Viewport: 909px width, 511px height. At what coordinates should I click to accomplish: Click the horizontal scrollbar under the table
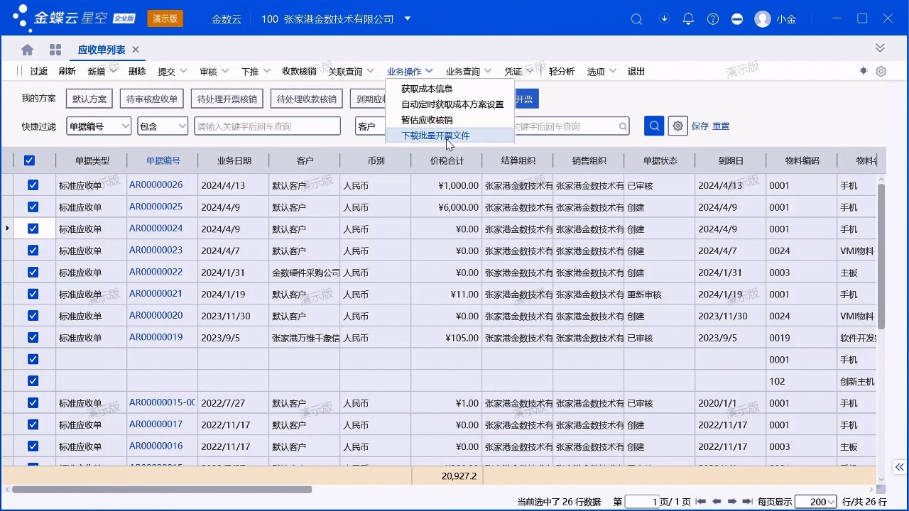tap(162, 489)
